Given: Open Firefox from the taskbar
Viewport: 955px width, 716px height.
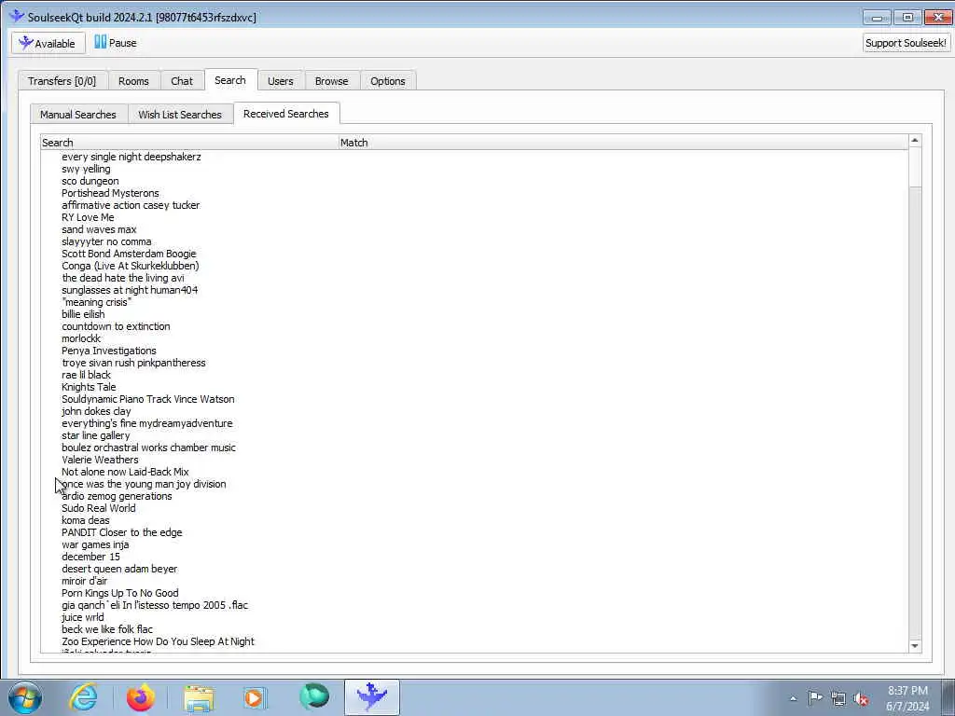Looking at the screenshot, I should click(141, 697).
